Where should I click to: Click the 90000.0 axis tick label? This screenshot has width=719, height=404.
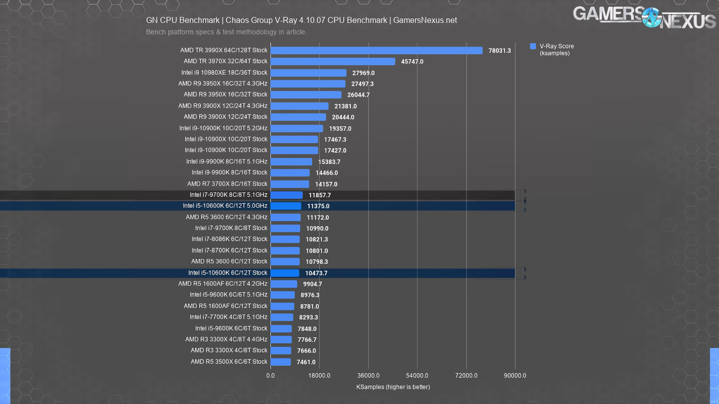pyautogui.click(x=515, y=376)
